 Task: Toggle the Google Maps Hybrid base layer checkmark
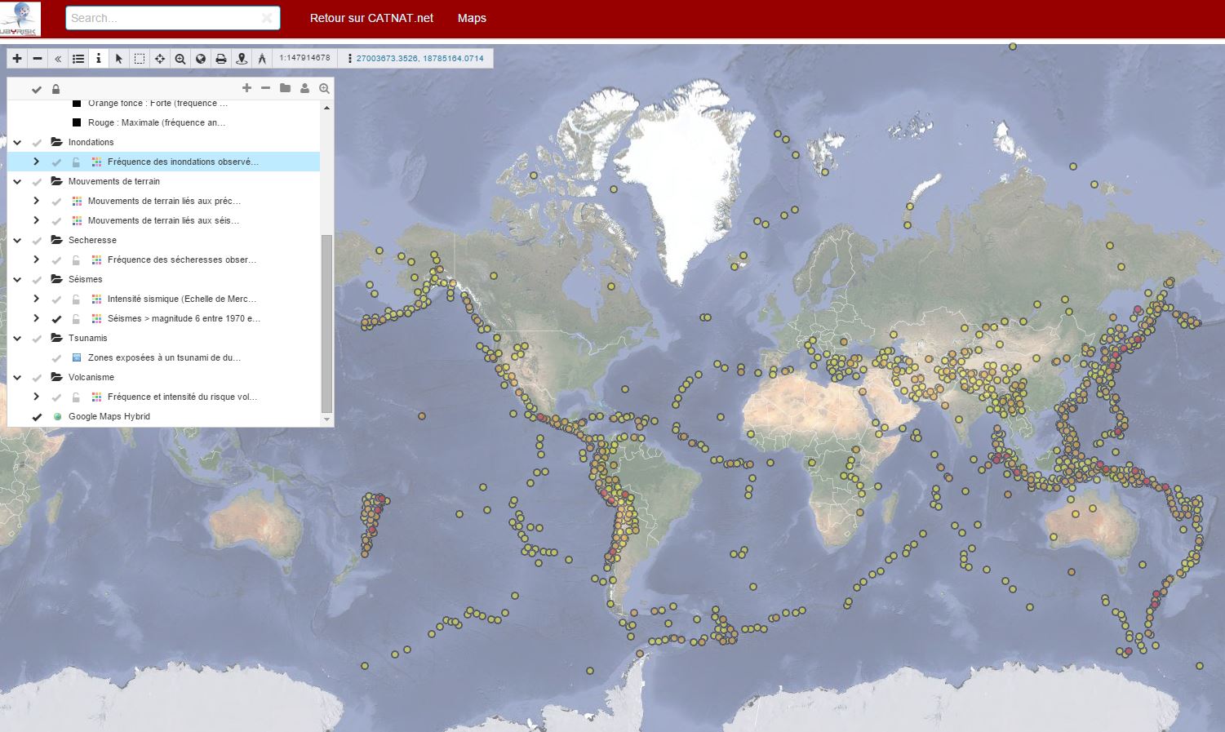(37, 417)
